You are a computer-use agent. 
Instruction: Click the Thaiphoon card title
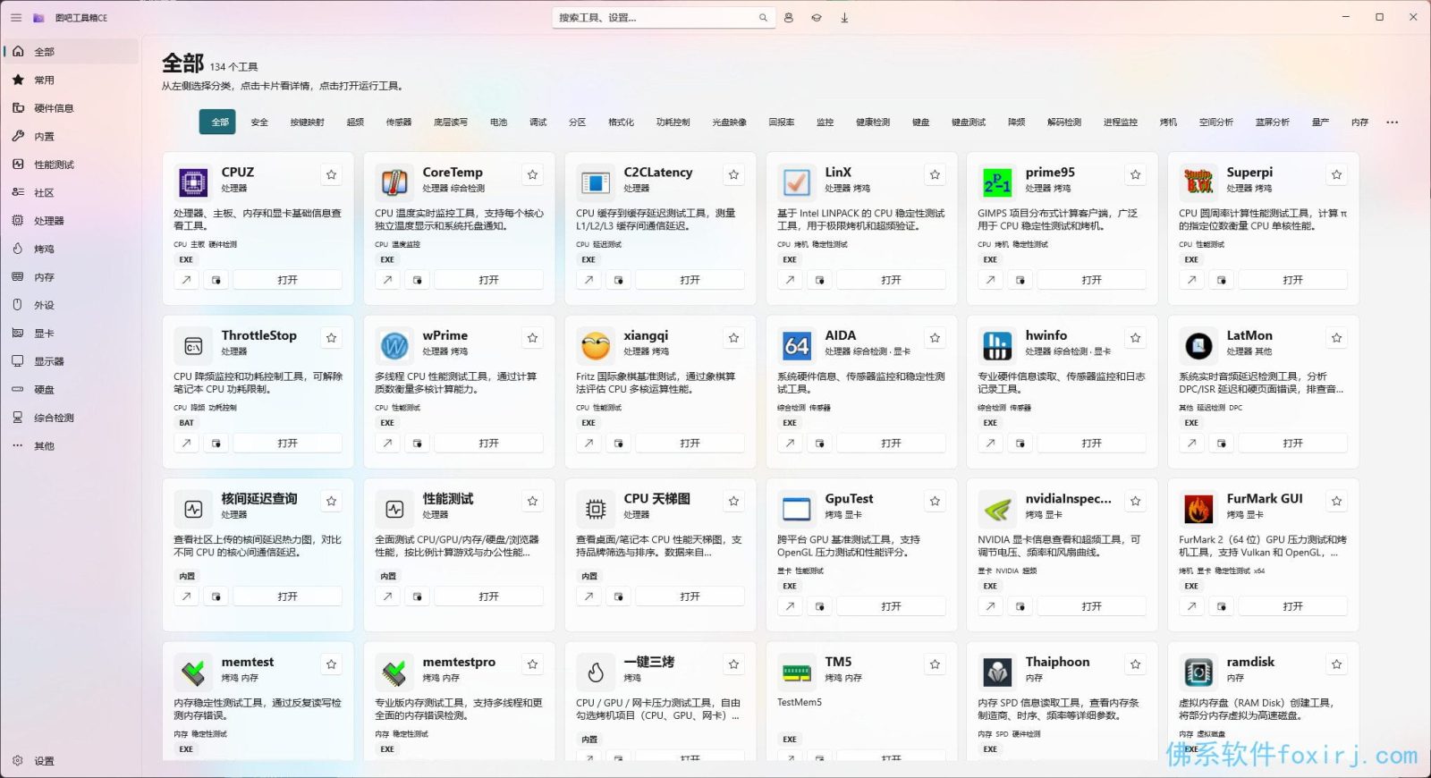pos(1057,662)
